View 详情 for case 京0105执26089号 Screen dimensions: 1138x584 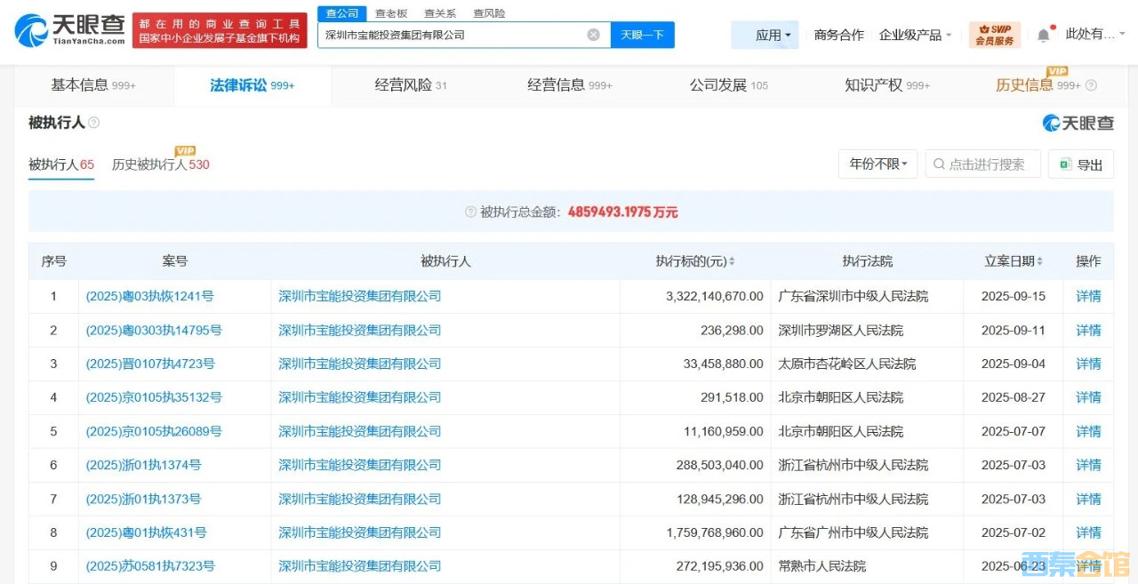[1088, 431]
